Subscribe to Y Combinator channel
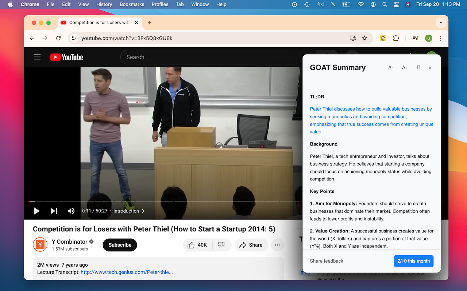 (120, 245)
